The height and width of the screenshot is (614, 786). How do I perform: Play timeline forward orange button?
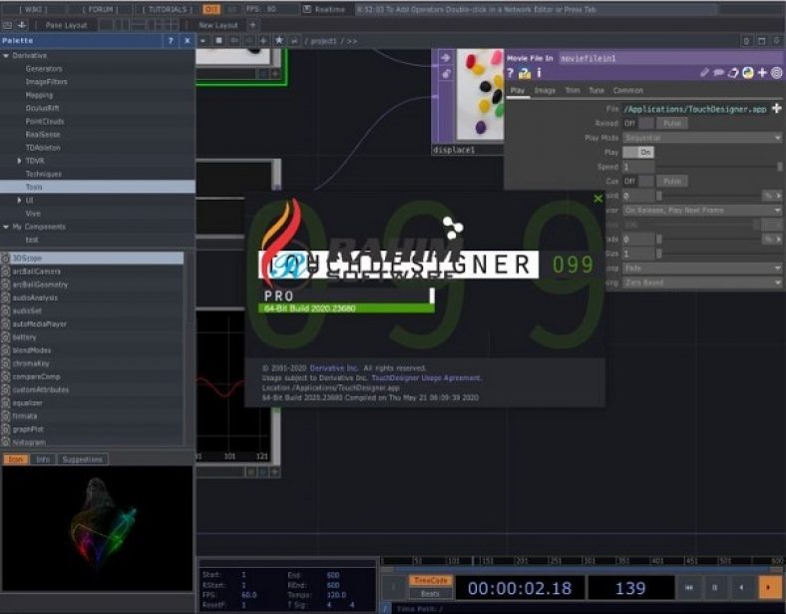click(x=769, y=587)
